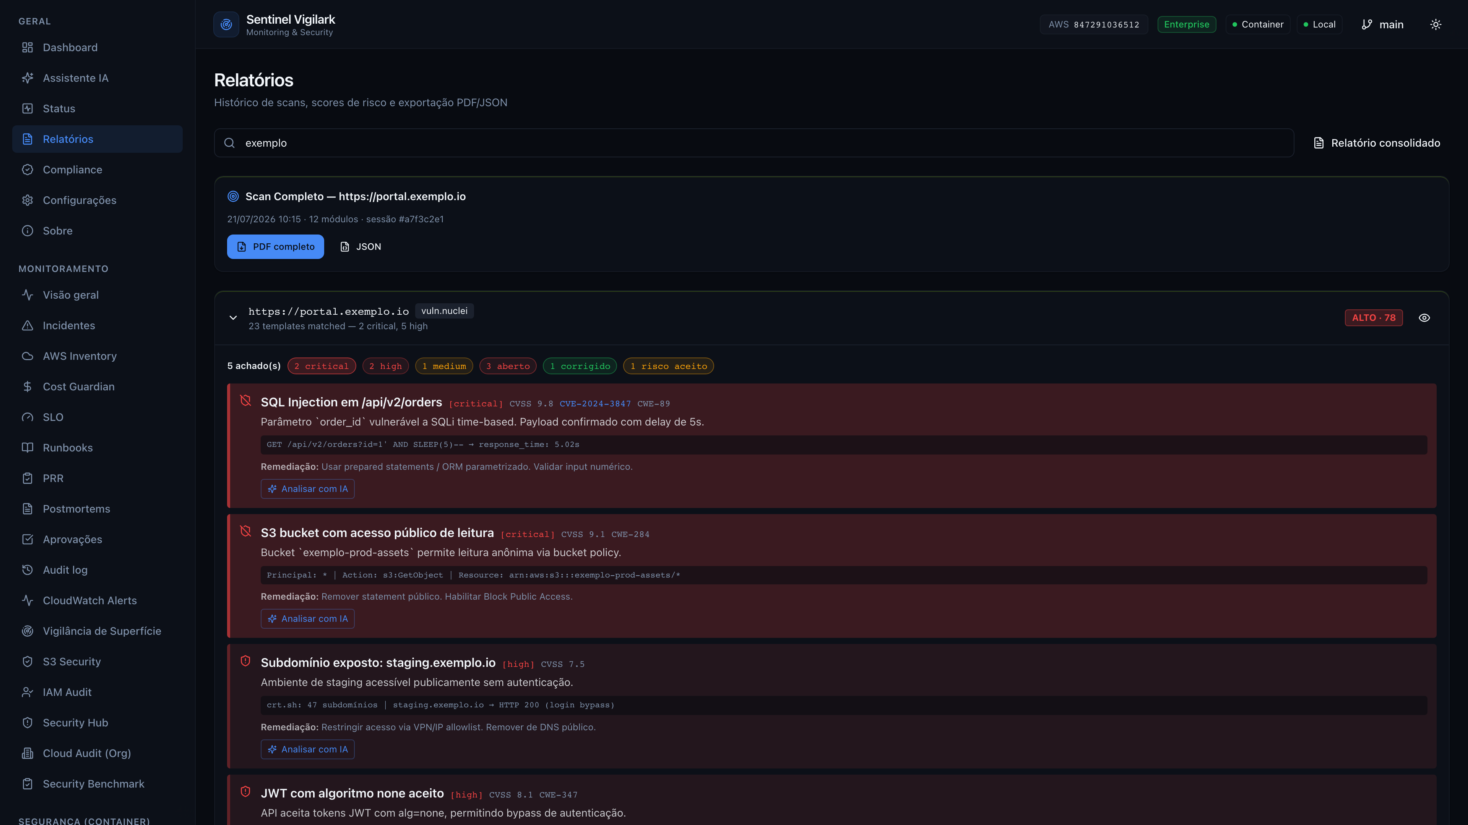This screenshot has width=1468, height=825.
Task: Click the Aprovações checkbox icon
Action: 28,539
